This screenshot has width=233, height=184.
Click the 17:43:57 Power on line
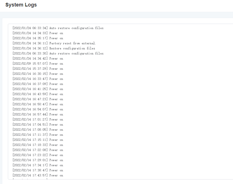[x=38, y=175]
